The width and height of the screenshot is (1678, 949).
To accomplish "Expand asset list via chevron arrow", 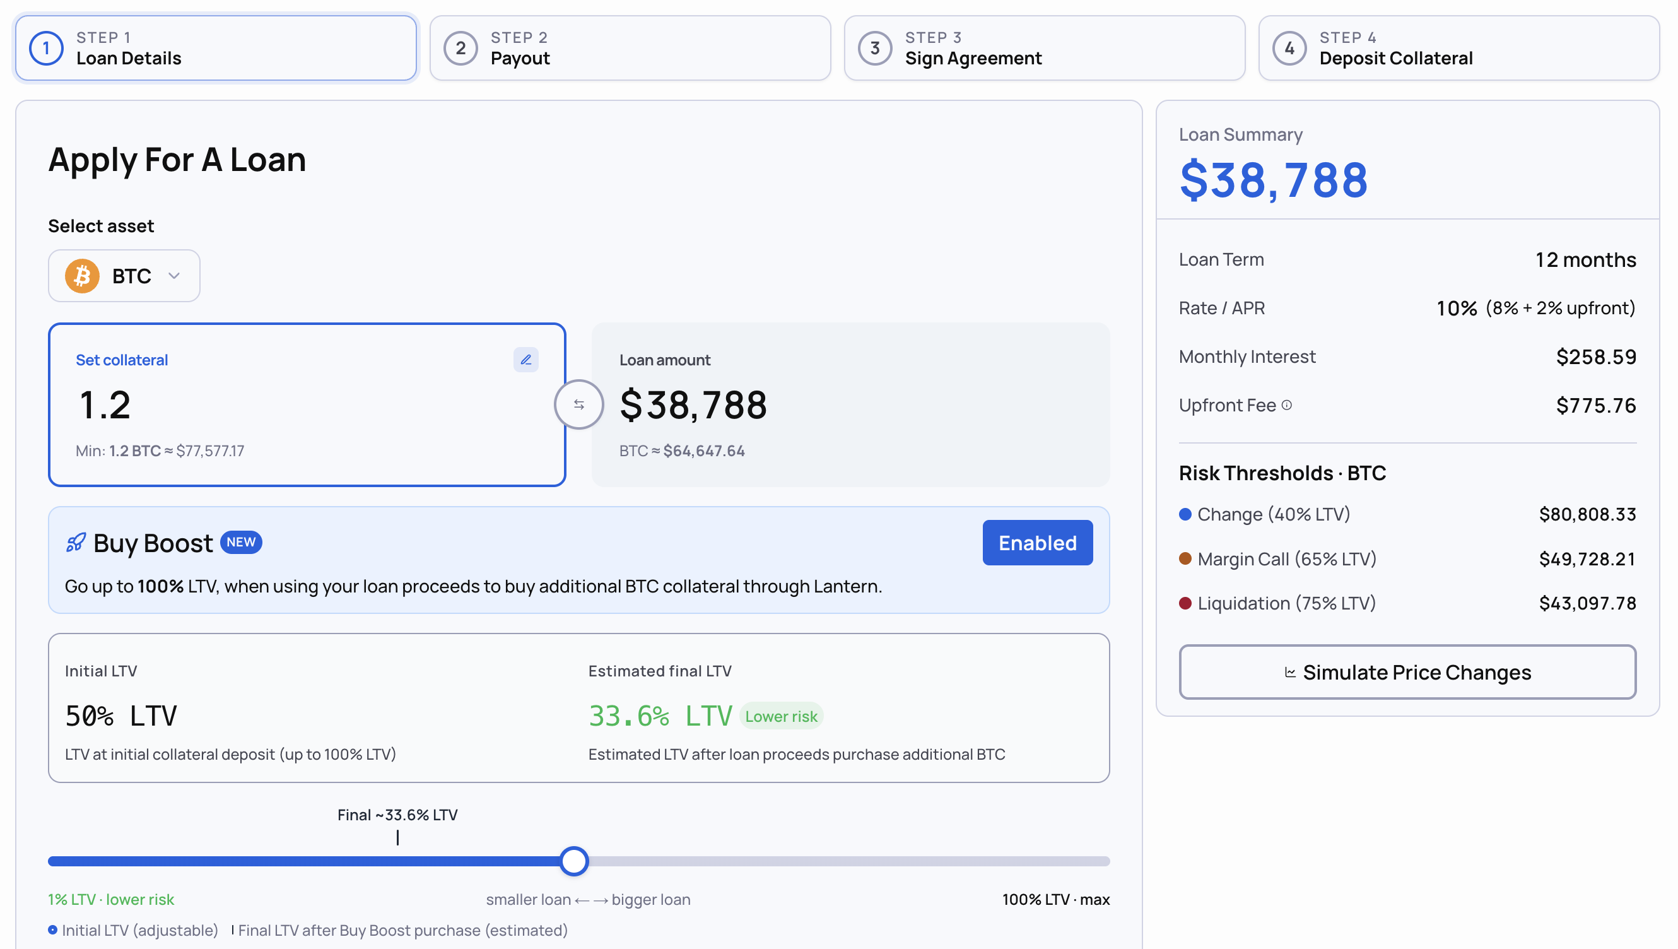I will 174,276.
